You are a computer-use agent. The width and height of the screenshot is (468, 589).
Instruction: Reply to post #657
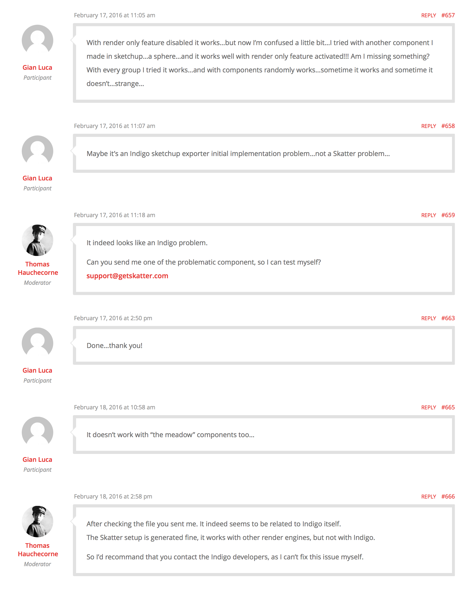click(428, 15)
